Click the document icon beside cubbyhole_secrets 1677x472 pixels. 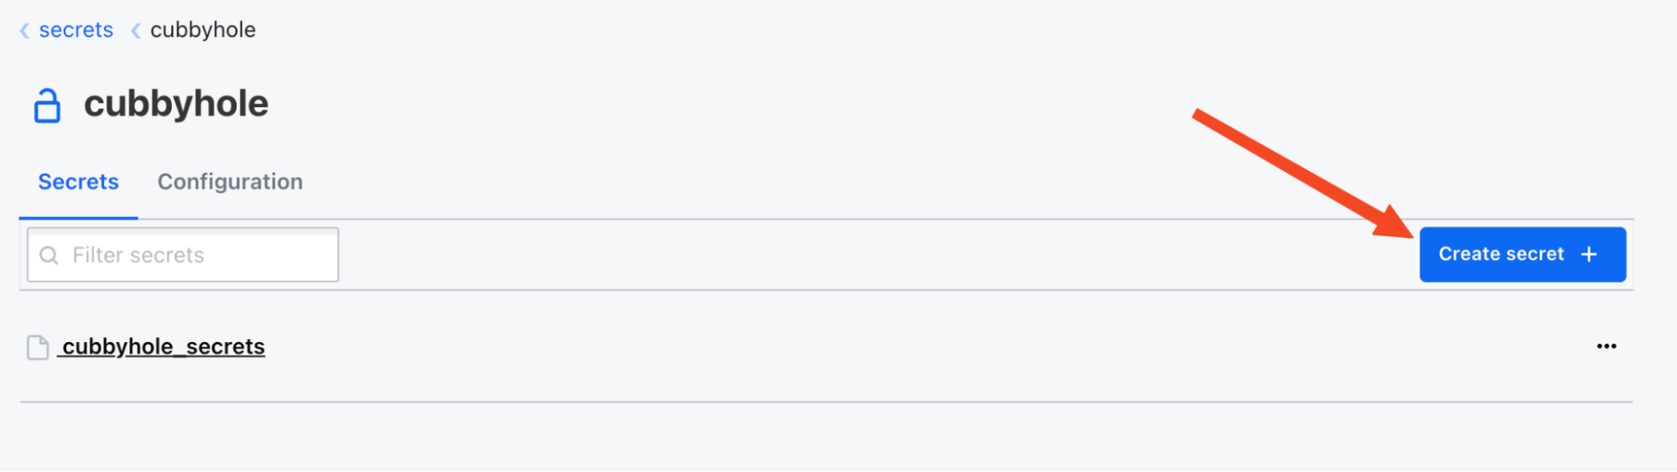tap(38, 347)
